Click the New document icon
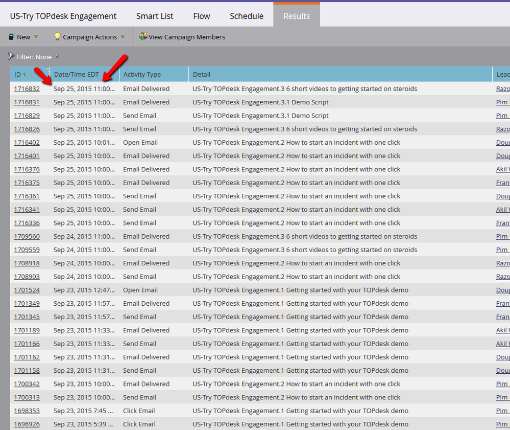The height and width of the screenshot is (430, 510). (x=11, y=37)
